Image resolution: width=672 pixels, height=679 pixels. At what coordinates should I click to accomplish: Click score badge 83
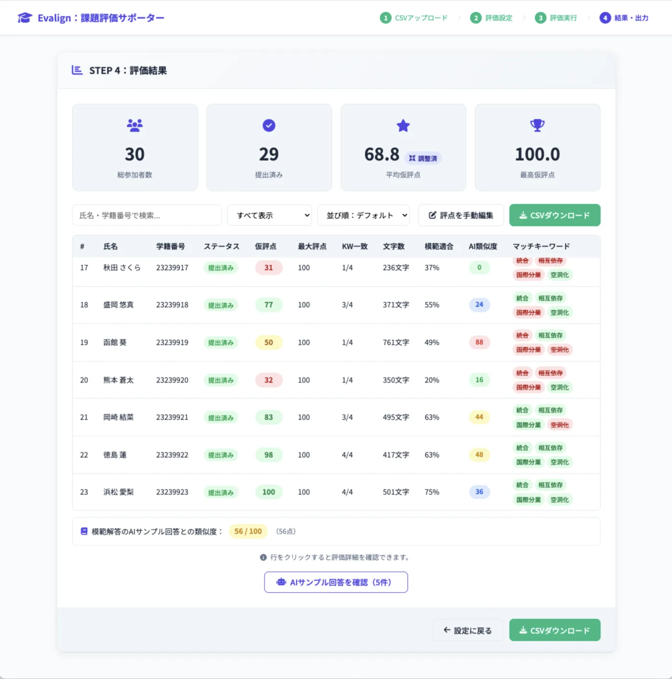coord(269,417)
